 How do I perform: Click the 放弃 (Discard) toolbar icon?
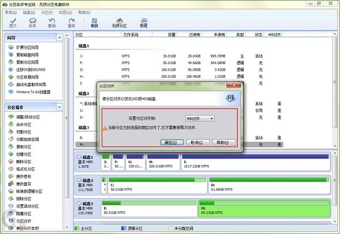[x=32, y=22]
